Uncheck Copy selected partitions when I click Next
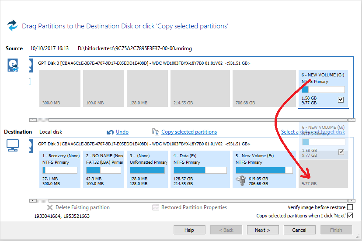The height and width of the screenshot is (241, 362). click(349, 216)
